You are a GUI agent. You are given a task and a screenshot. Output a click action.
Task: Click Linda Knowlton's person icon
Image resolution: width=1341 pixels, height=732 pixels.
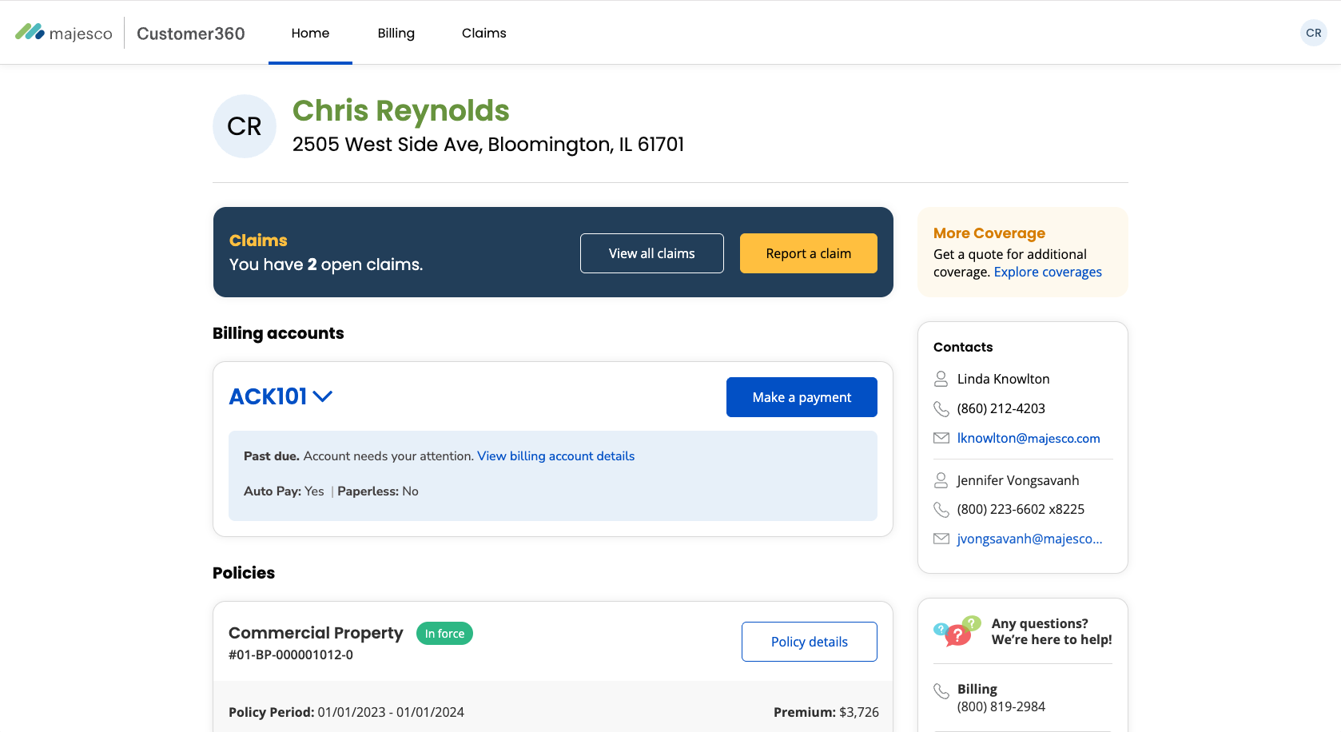click(x=941, y=379)
